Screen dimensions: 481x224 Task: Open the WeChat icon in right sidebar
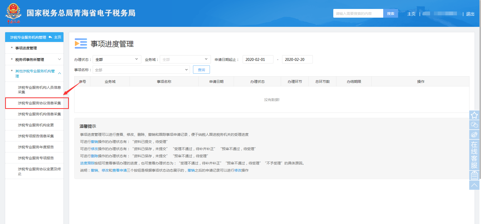click(474, 125)
